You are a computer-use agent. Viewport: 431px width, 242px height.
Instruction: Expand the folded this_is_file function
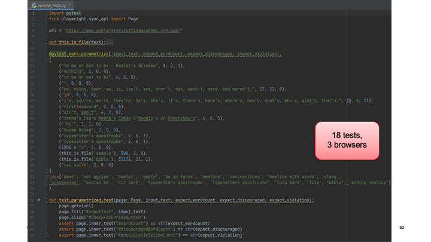click(x=47, y=42)
